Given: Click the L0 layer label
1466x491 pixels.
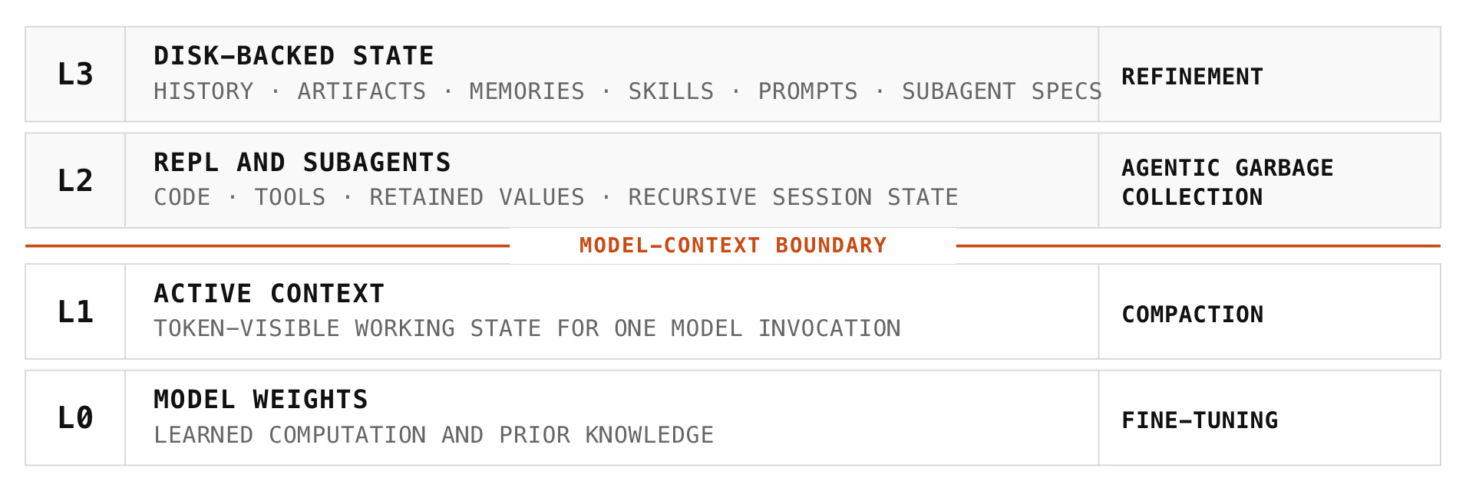Looking at the screenshot, I should click(x=75, y=418).
